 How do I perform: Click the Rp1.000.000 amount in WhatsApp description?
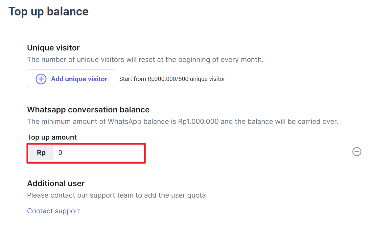198,122
